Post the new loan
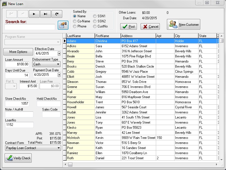The height and width of the screenshot is (170, 226). pyautogui.click(x=129, y=27)
